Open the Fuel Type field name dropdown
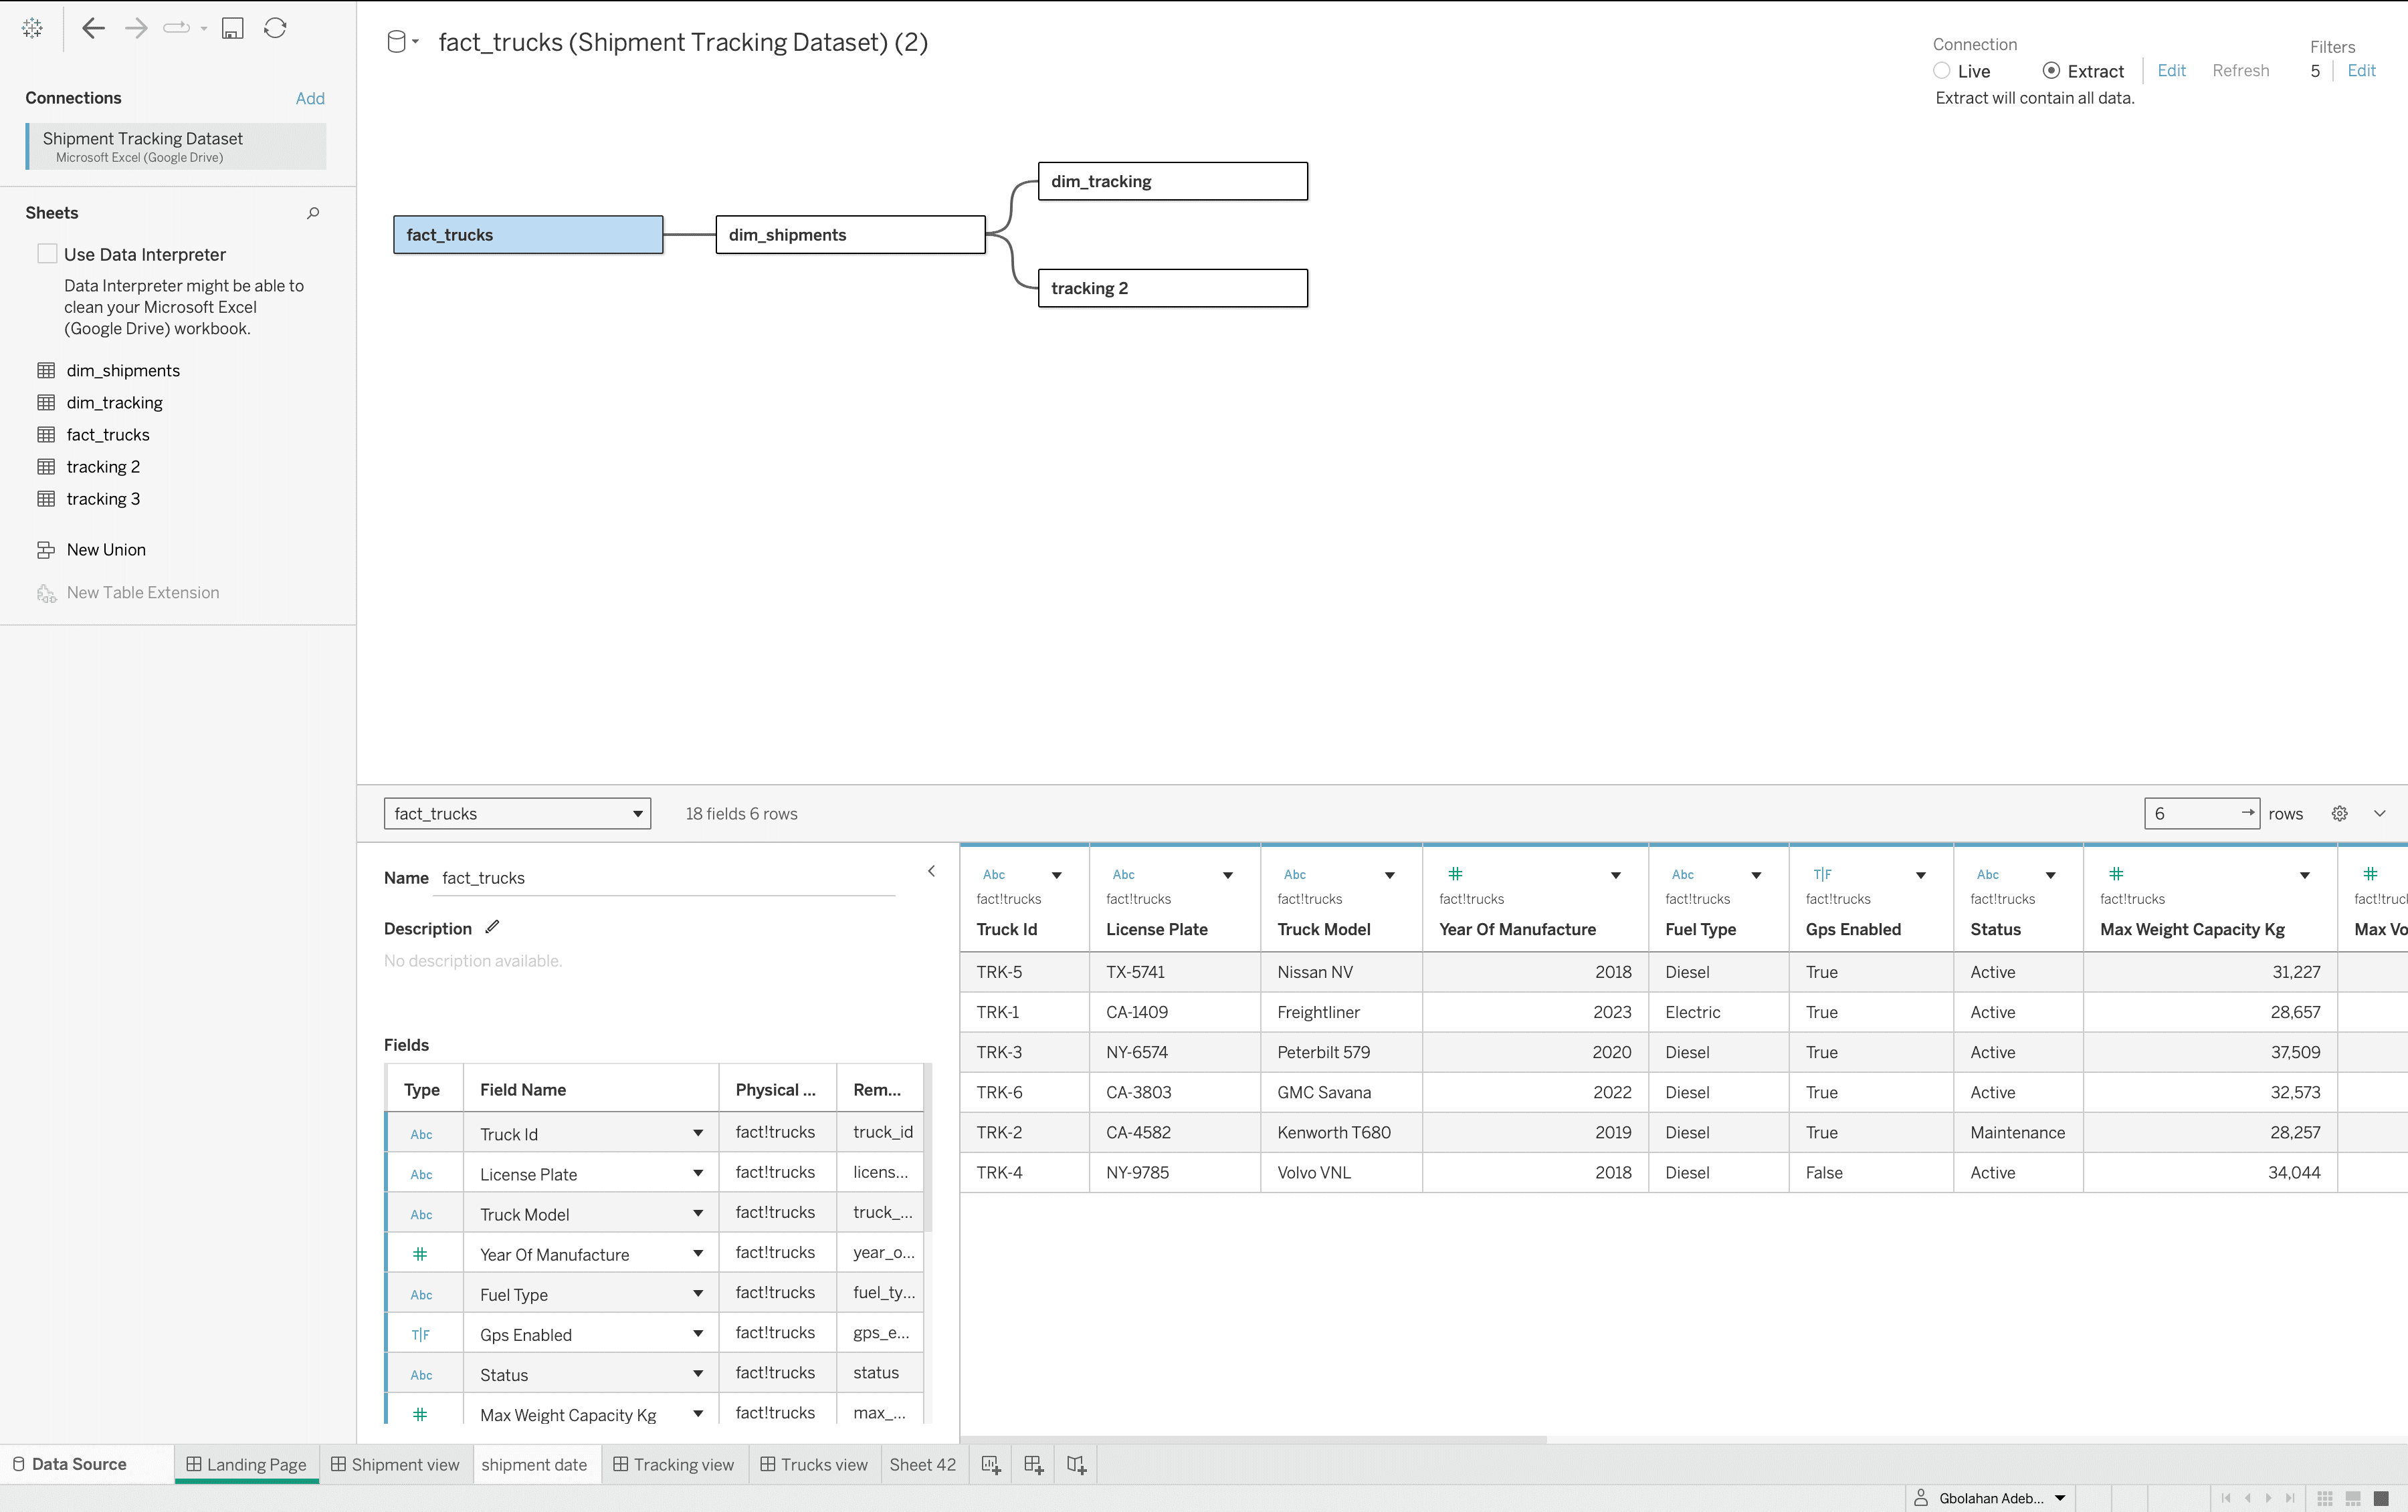 (x=697, y=1293)
